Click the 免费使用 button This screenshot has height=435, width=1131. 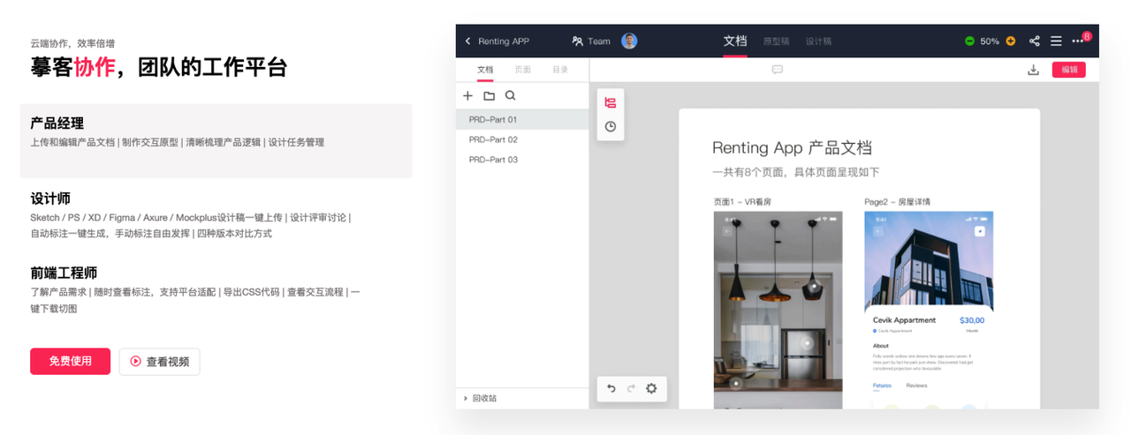tap(71, 361)
